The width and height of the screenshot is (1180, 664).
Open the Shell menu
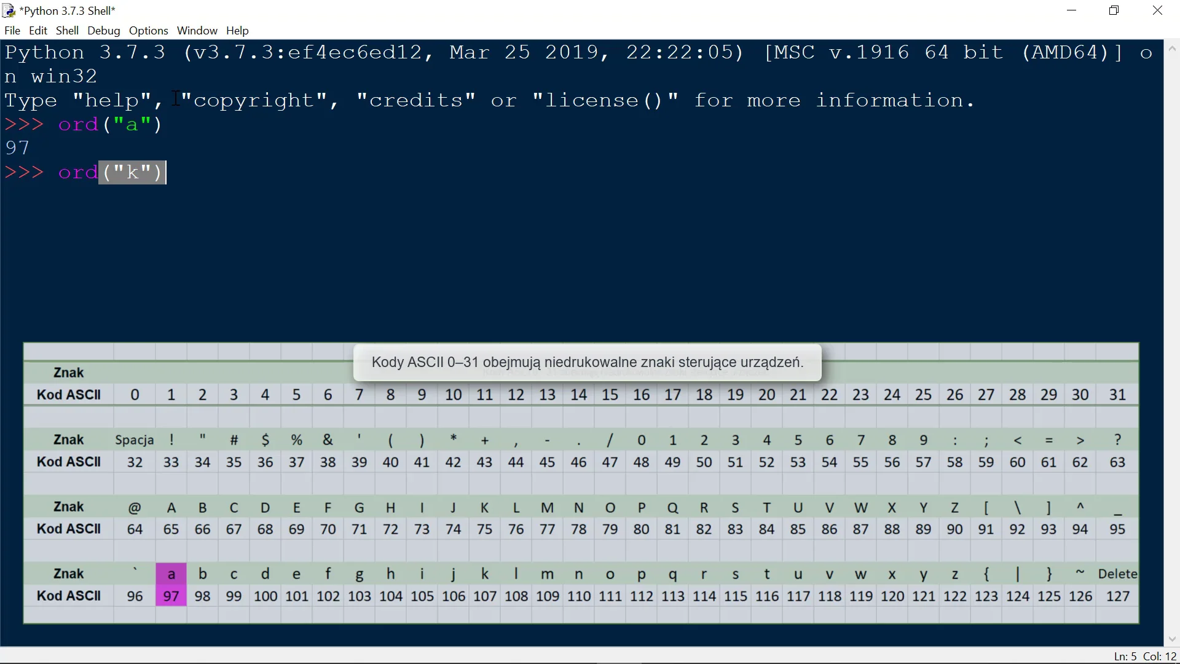coord(67,31)
